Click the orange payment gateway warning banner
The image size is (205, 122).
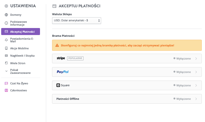click(x=127, y=46)
